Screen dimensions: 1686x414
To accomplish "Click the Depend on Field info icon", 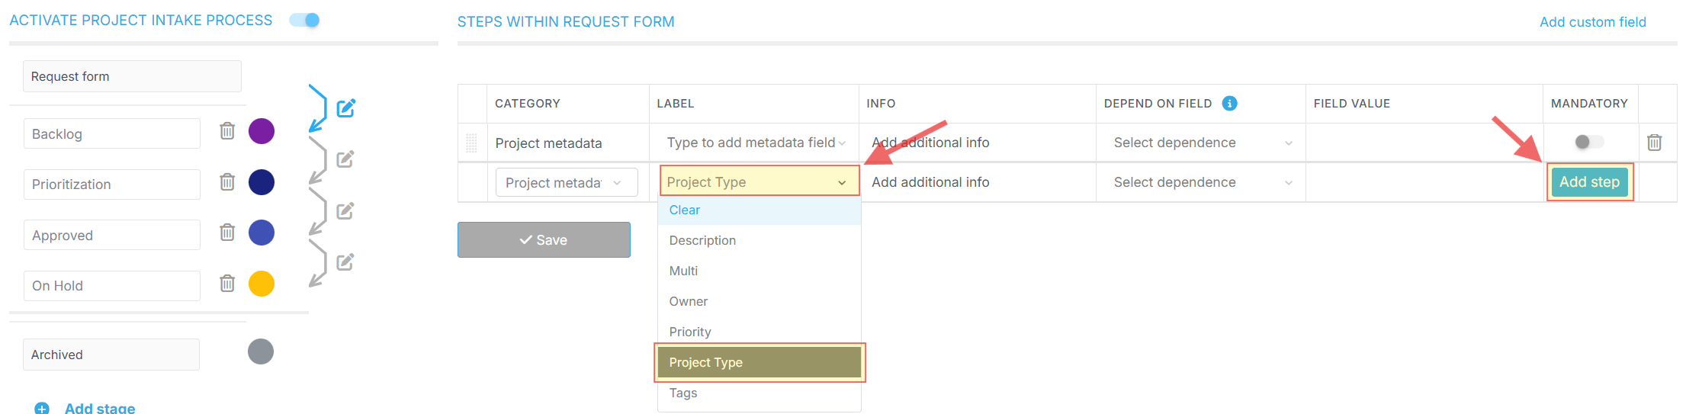I will pyautogui.click(x=1229, y=104).
